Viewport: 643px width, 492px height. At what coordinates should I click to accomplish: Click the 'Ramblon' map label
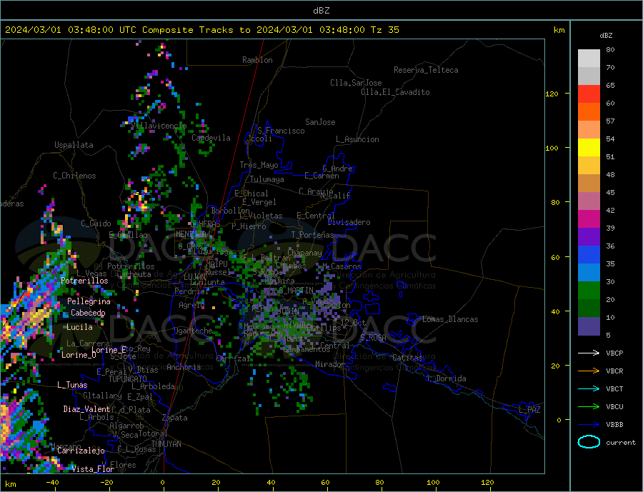pyautogui.click(x=257, y=60)
